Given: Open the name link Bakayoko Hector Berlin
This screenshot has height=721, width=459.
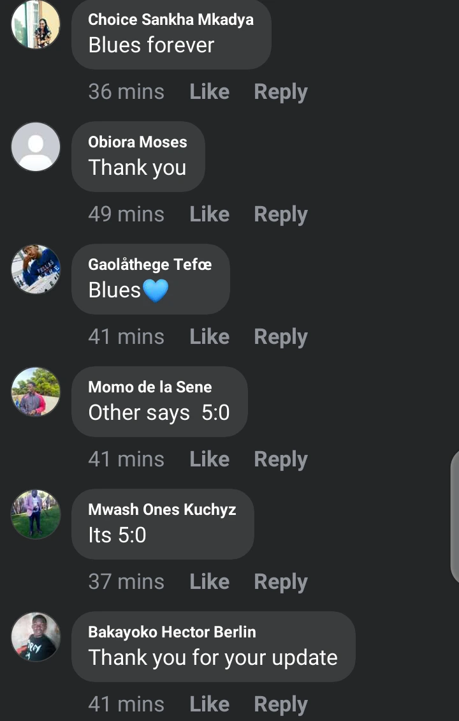Looking at the screenshot, I should coord(172,632).
